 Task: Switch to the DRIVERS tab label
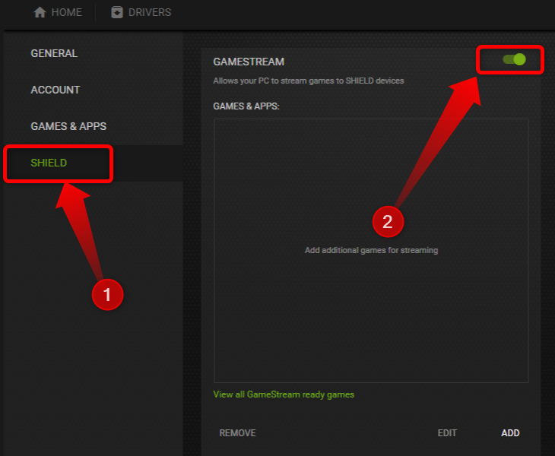[151, 12]
